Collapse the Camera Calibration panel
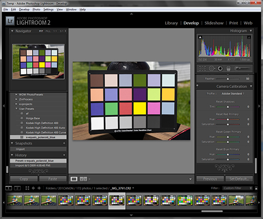Image resolution: width=263 pixels, height=219 pixels. coord(251,86)
